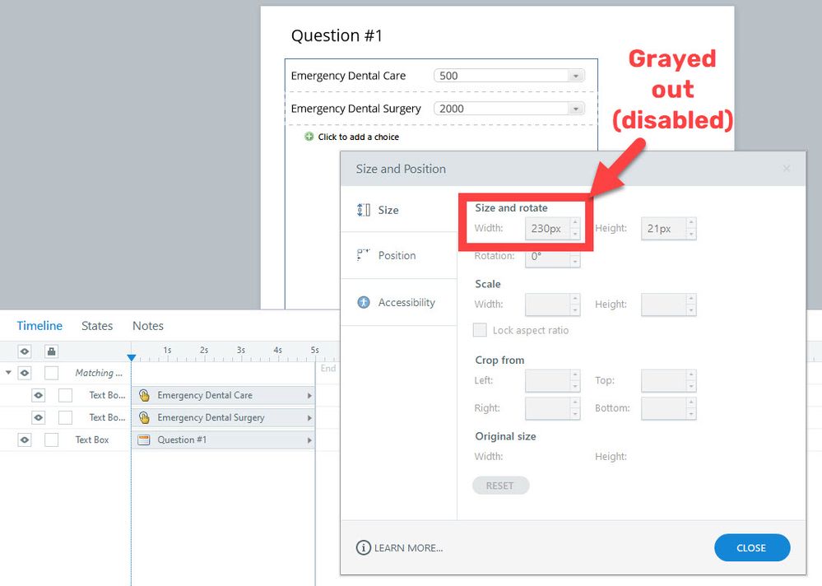Viewport: 822px width, 586px height.
Task: Open the dropdown showing 500
Action: [509, 76]
